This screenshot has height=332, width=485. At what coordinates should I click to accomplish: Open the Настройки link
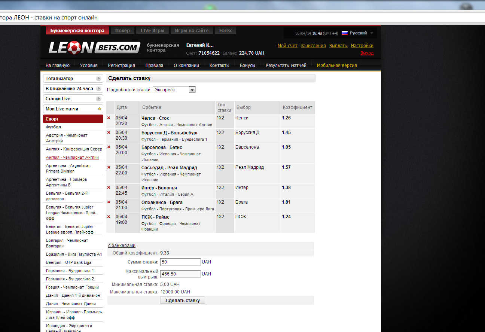pyautogui.click(x=362, y=46)
